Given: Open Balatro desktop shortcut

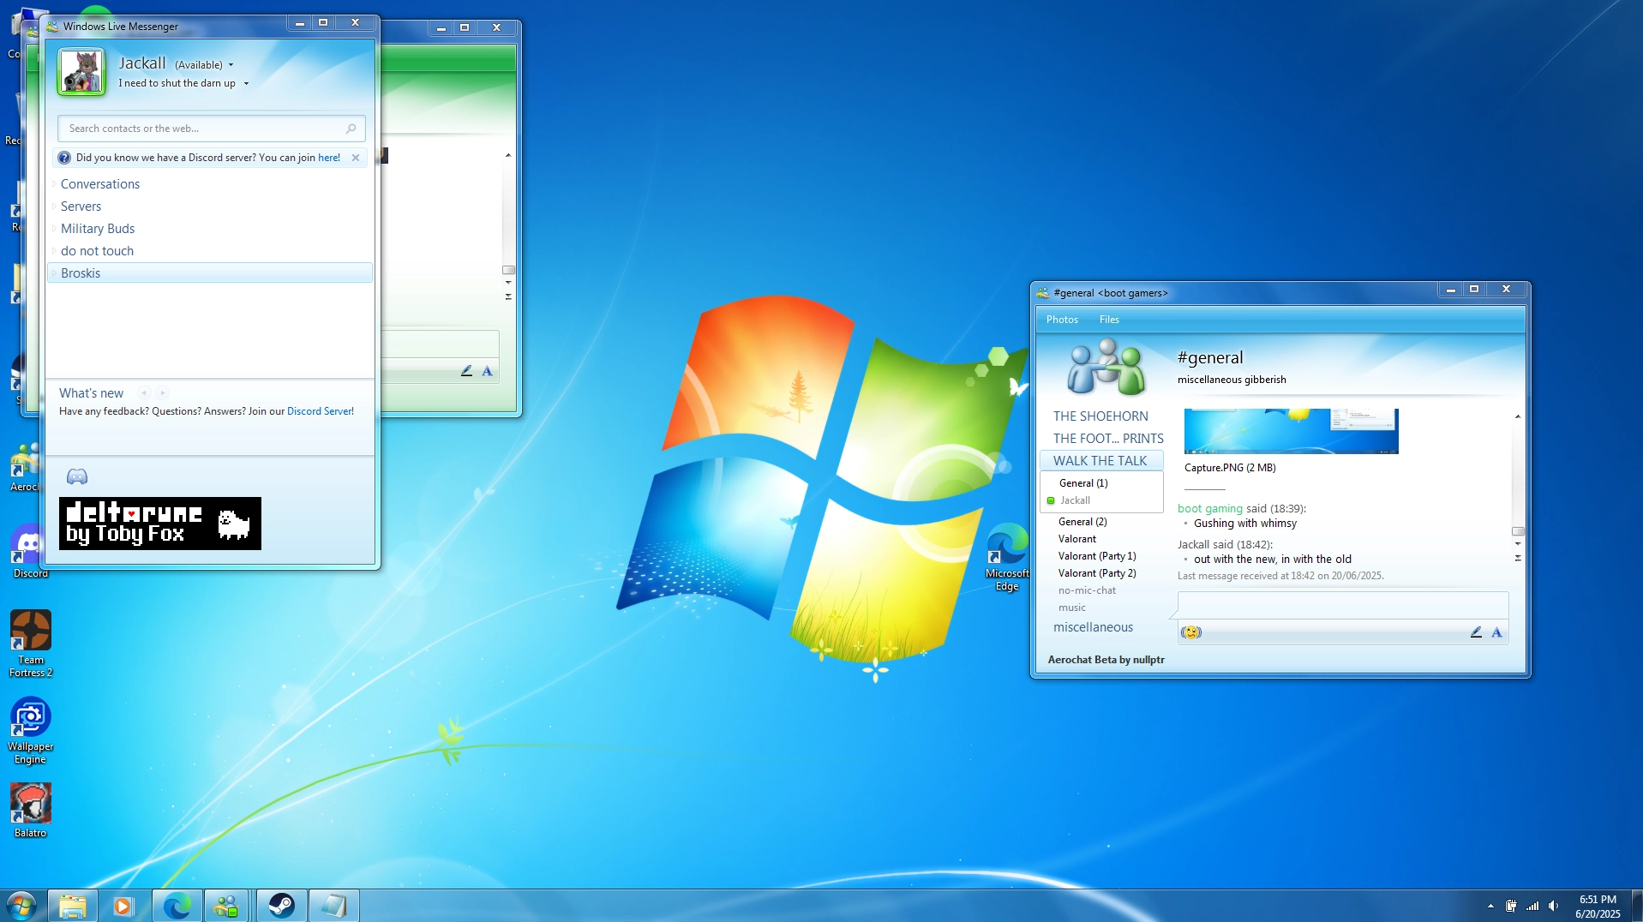Looking at the screenshot, I should click(x=30, y=811).
